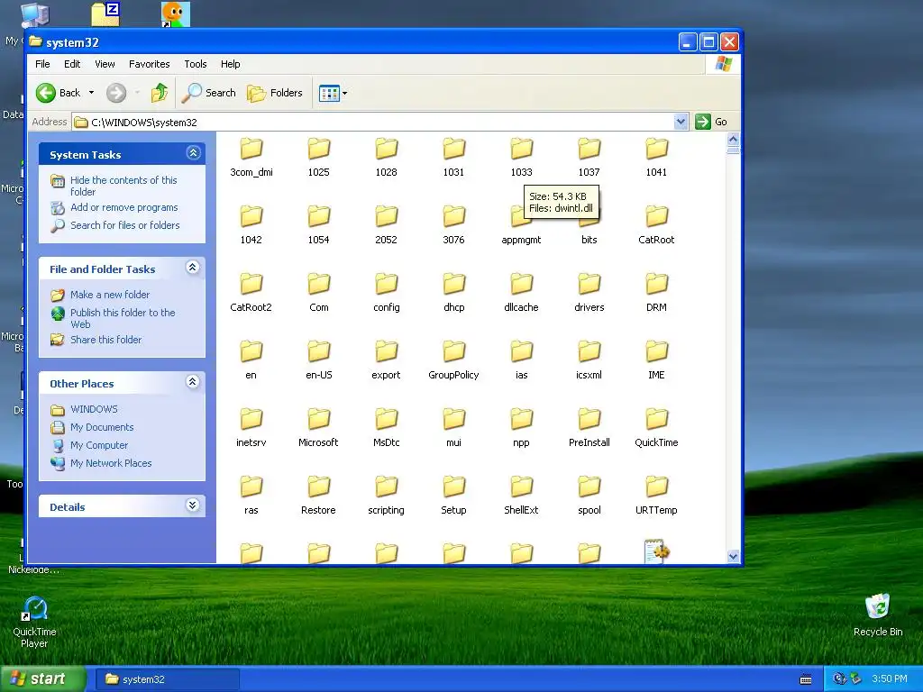
Task: Open the View menu
Action: tap(105, 64)
